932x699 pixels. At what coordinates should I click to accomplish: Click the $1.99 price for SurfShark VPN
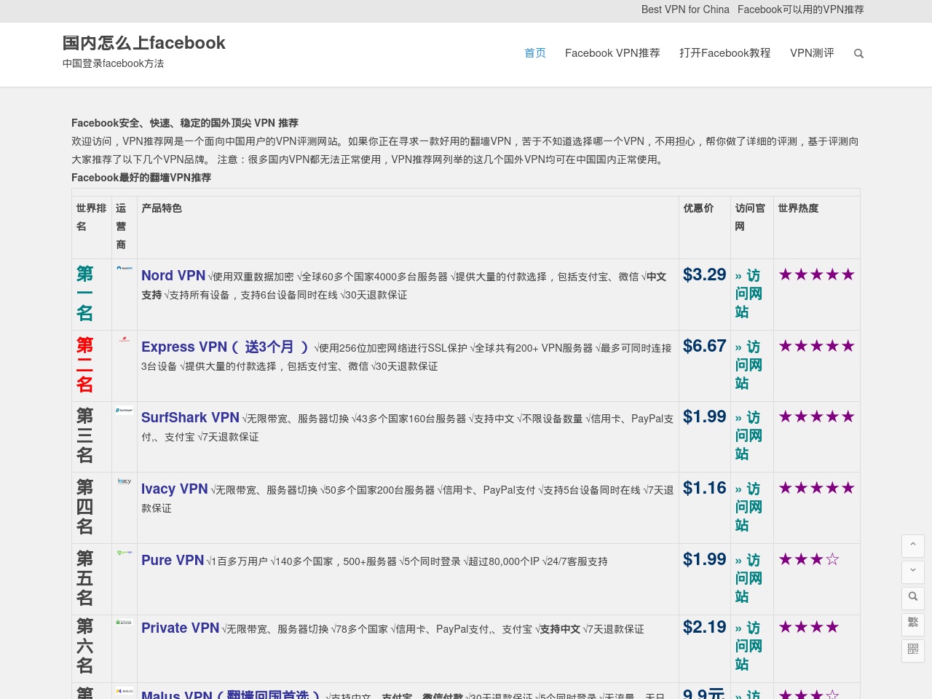(705, 416)
